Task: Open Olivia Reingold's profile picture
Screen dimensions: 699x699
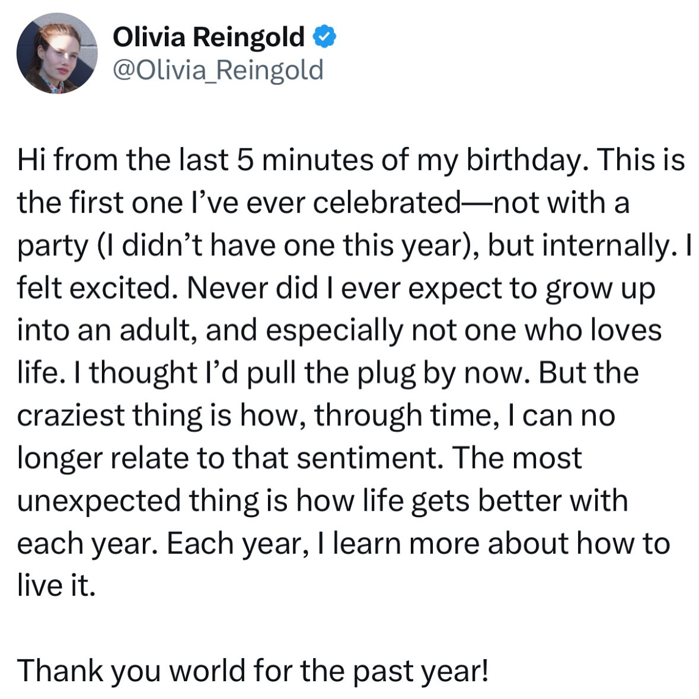Action: tap(57, 53)
